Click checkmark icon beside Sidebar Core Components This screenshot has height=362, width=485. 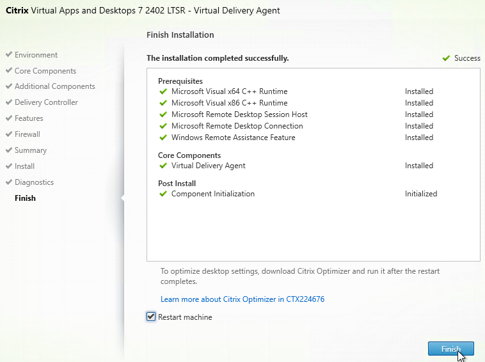coord(9,70)
